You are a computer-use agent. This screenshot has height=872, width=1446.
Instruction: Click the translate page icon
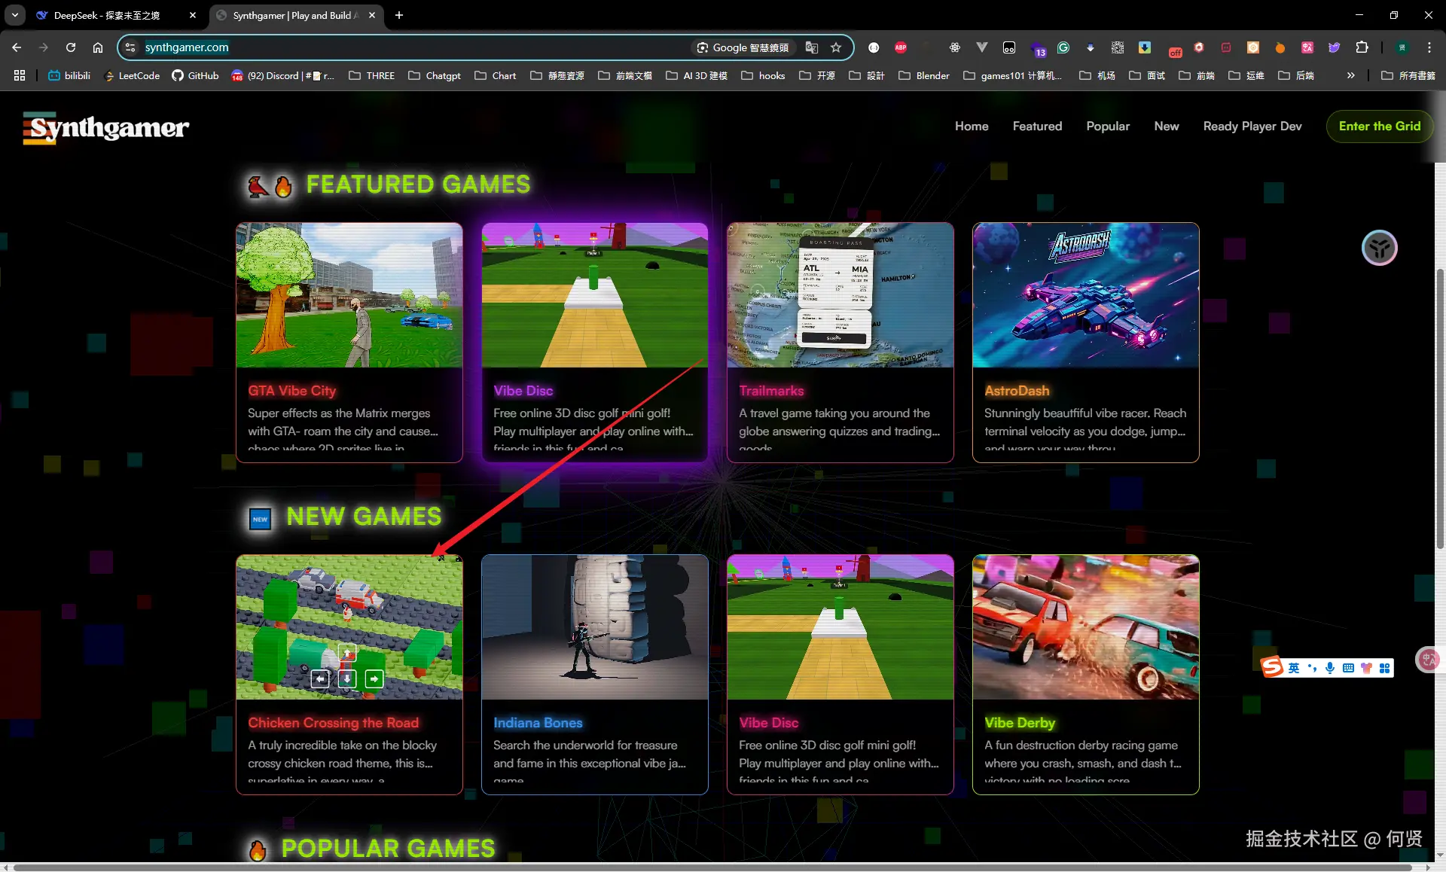(x=811, y=47)
